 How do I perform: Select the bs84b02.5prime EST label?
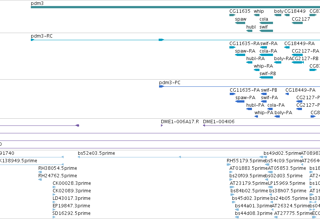(x=249, y=191)
